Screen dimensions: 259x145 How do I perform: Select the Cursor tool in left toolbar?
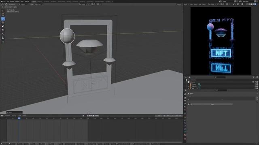(3, 14)
